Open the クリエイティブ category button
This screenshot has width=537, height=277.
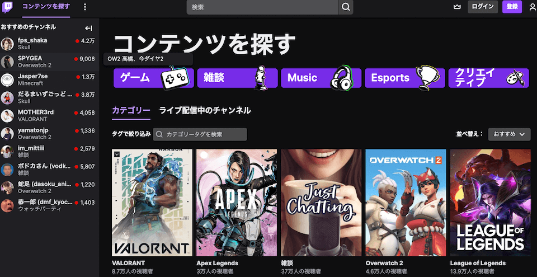(x=488, y=78)
